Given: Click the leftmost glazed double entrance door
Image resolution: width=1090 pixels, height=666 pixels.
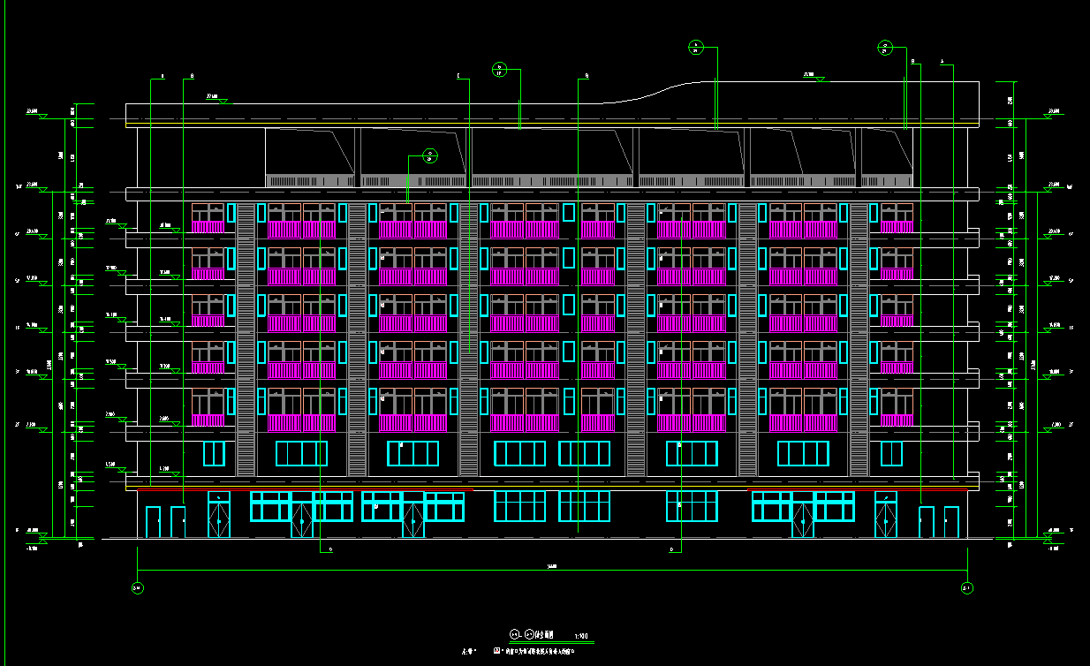Looking at the screenshot, I should point(219,515).
